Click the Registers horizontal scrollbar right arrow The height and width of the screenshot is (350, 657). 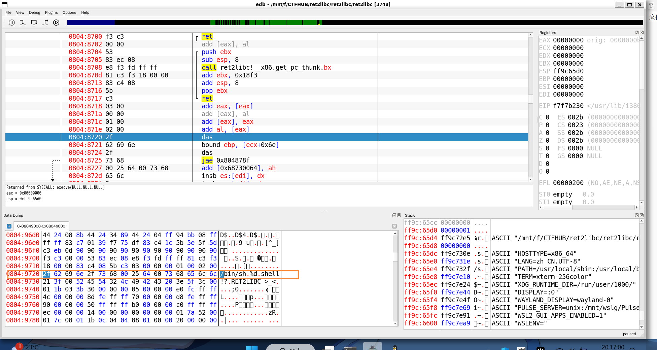[x=636, y=207]
